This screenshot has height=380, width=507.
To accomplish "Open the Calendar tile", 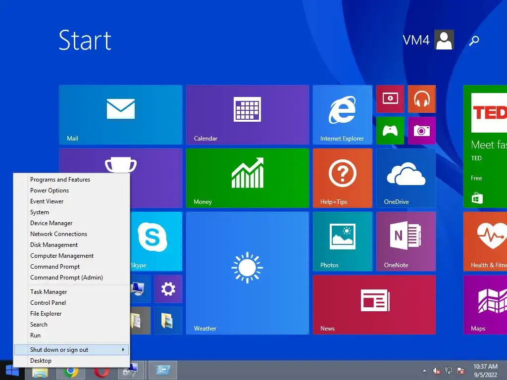I will coord(248,115).
